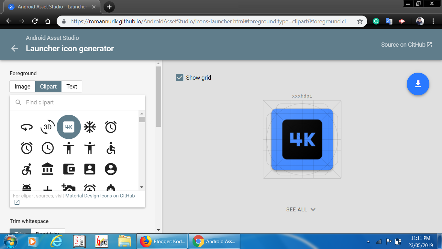Choose the snowflake AC unit clipart
442x249 pixels.
coord(90,127)
